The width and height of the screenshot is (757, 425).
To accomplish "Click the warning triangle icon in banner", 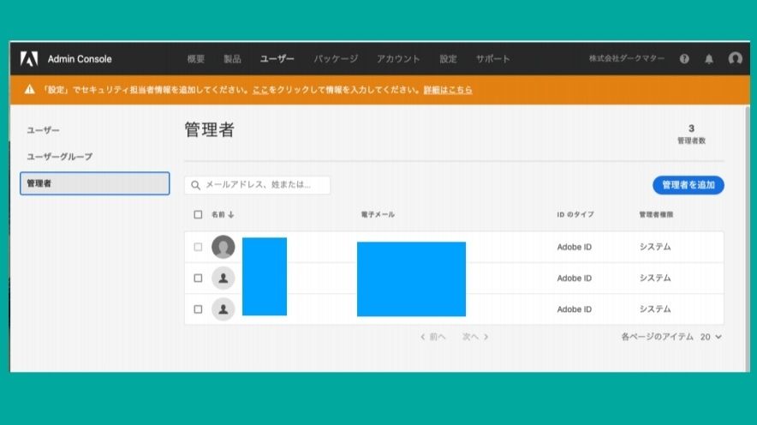I will [x=29, y=89].
